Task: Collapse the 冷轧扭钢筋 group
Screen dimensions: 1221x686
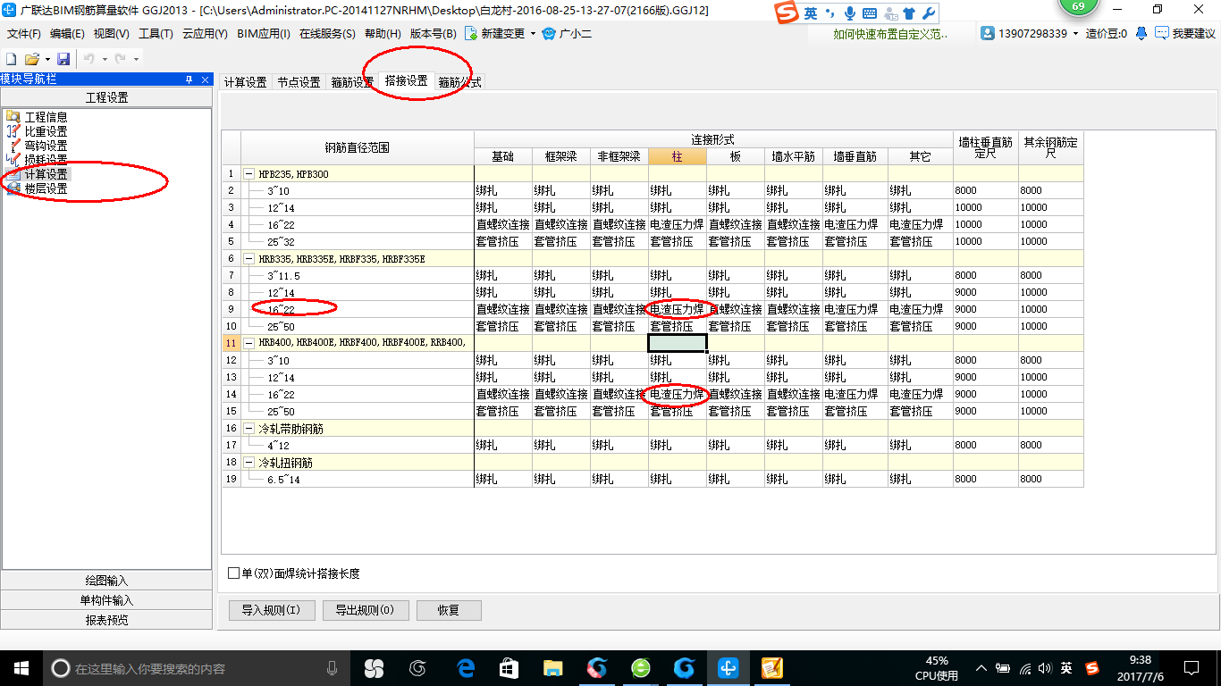Action: [249, 463]
